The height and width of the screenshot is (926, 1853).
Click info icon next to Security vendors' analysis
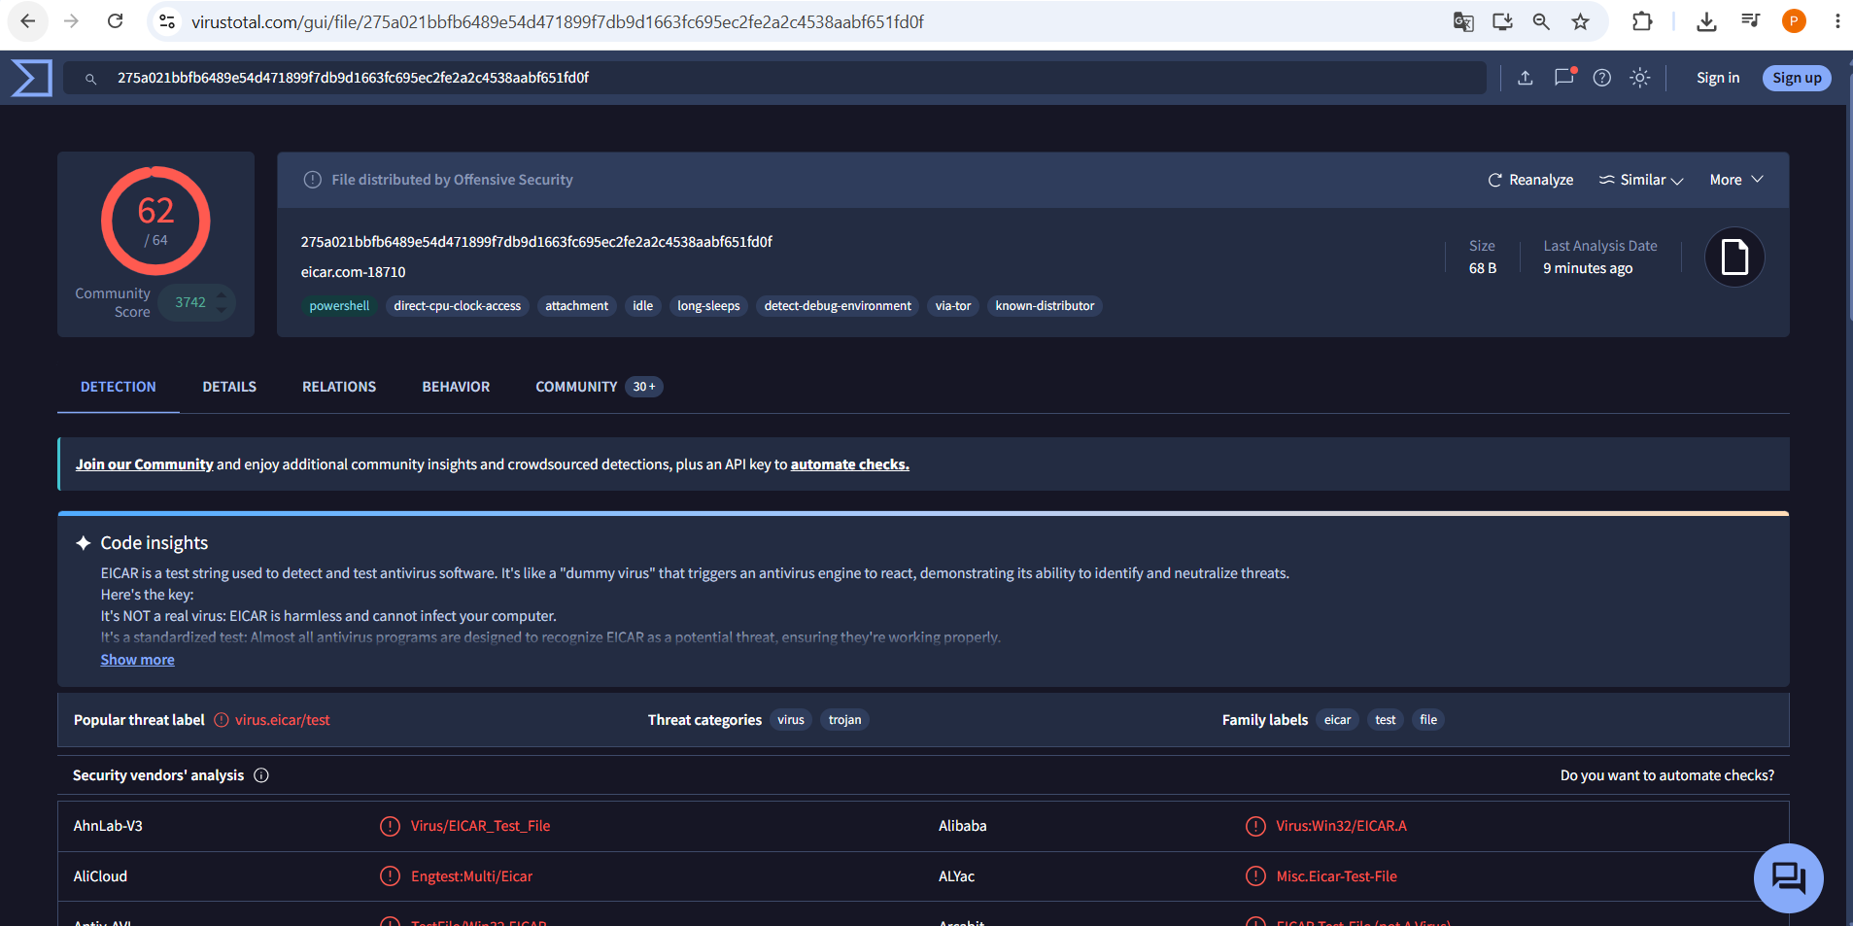tap(261, 775)
